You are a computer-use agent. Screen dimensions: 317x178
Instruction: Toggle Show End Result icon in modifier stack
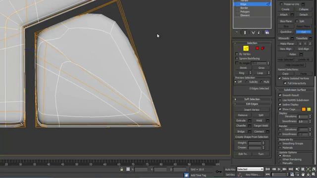point(245,33)
